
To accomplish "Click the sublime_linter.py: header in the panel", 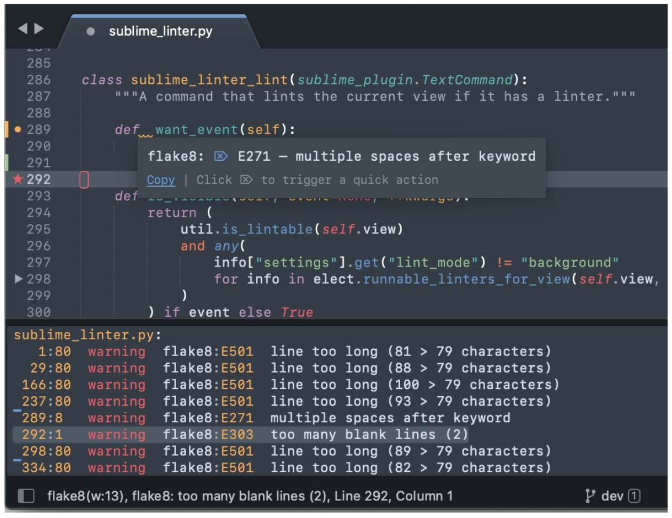I will tap(87, 335).
